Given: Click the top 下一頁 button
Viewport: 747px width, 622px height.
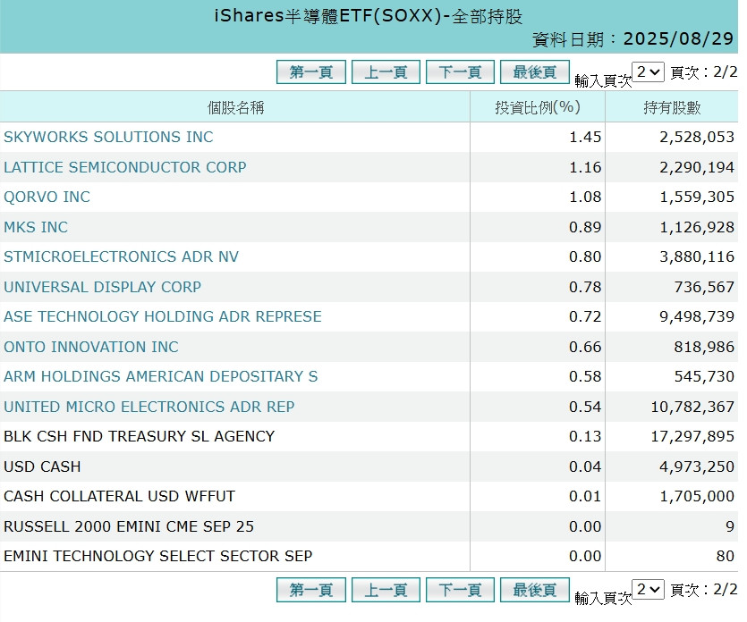Looking at the screenshot, I should click(460, 71).
